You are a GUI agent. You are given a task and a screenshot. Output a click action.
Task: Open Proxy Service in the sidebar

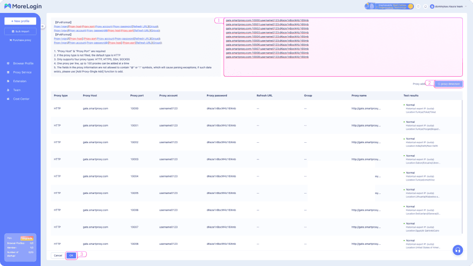(22, 72)
